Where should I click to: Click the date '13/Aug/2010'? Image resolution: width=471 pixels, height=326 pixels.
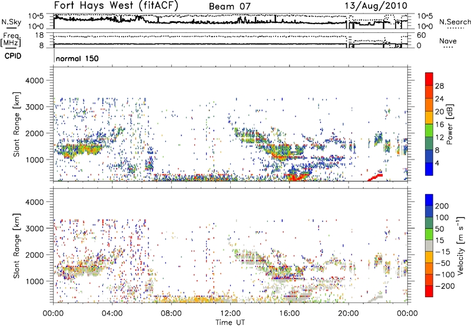click(376, 6)
